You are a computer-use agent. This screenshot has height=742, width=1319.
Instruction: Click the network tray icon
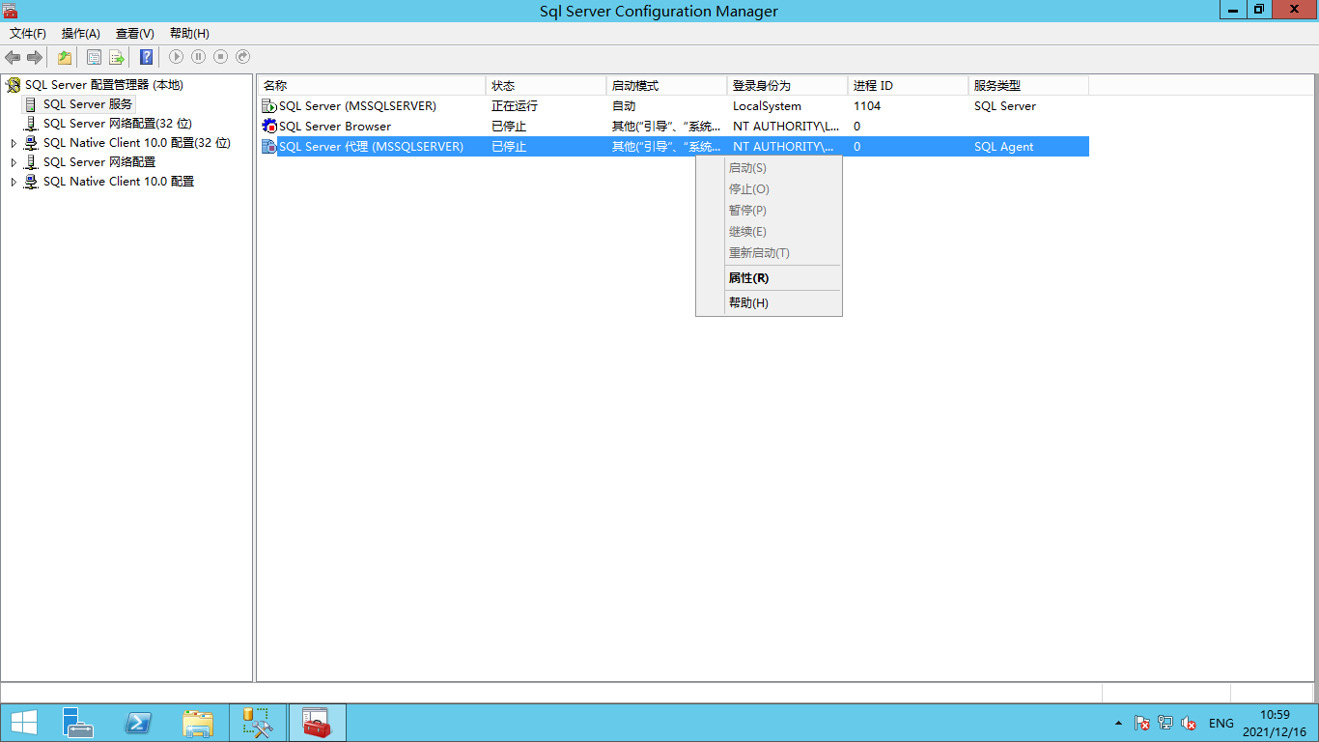tap(1165, 723)
